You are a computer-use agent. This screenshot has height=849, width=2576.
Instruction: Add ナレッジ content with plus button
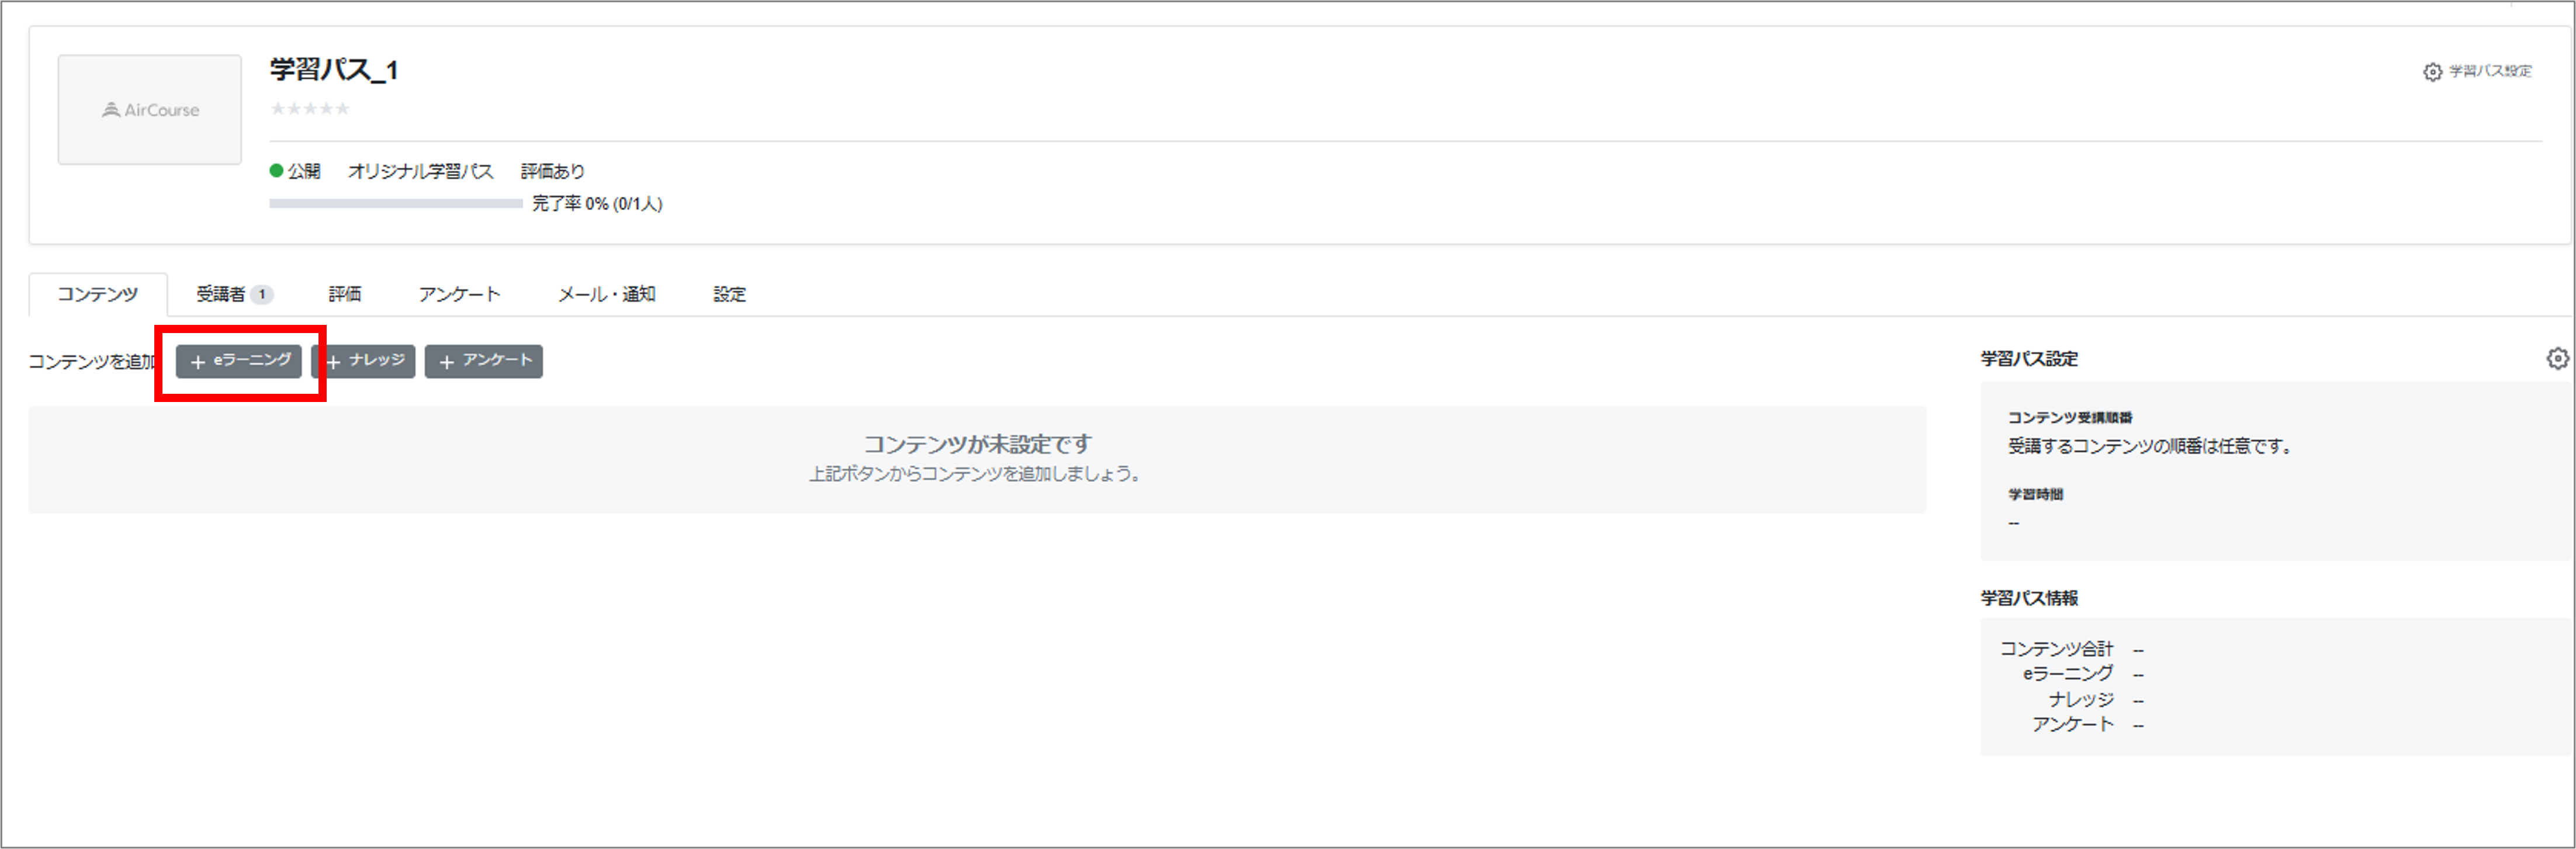366,361
